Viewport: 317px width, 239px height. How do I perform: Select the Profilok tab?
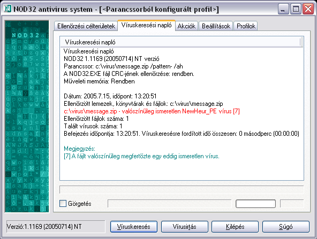click(246, 26)
